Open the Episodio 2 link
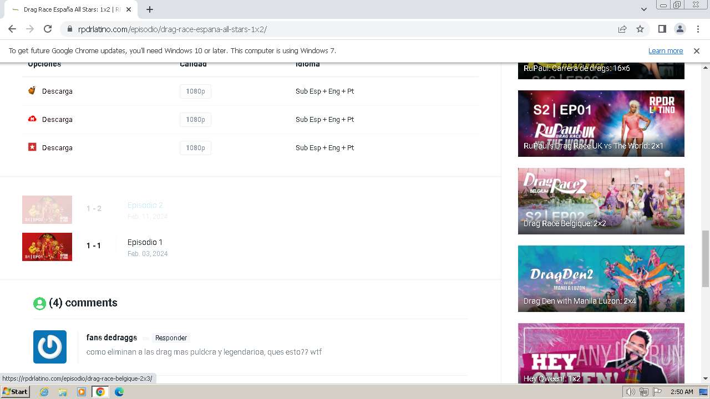This screenshot has width=710, height=399. (145, 205)
